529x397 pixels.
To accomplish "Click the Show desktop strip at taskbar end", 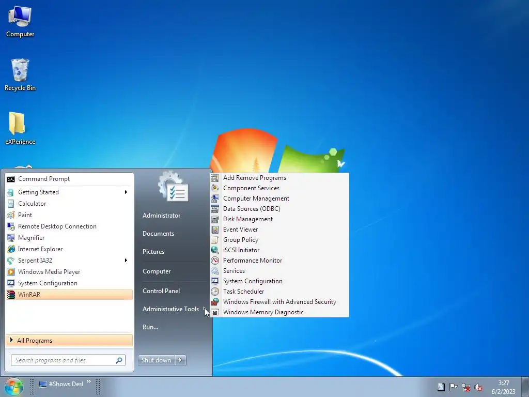I will click(525, 387).
